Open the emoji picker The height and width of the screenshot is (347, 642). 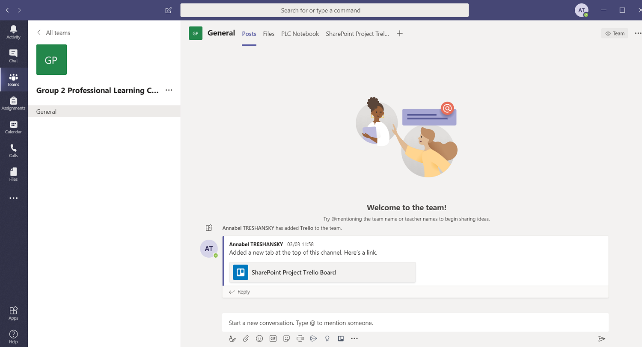click(x=259, y=338)
